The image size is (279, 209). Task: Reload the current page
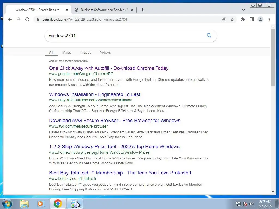coord(27,19)
